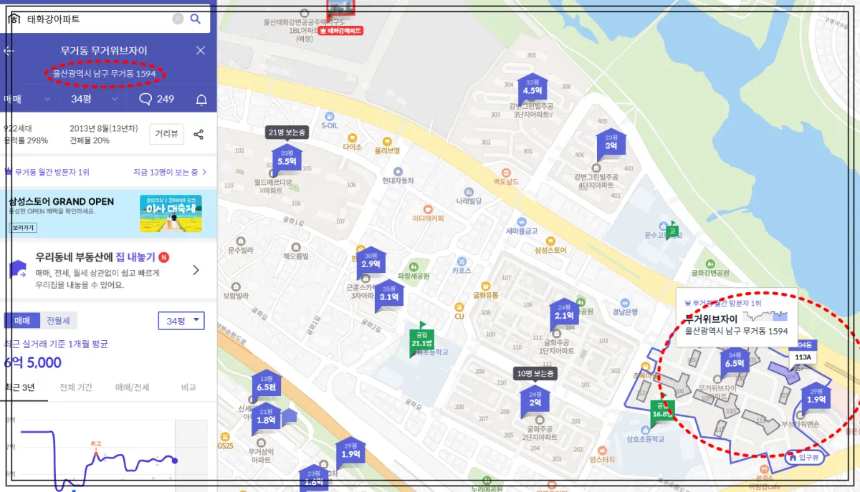This screenshot has width=860, height=492.
Task: Switch to the 매매/전세 tab
Action: tap(133, 387)
